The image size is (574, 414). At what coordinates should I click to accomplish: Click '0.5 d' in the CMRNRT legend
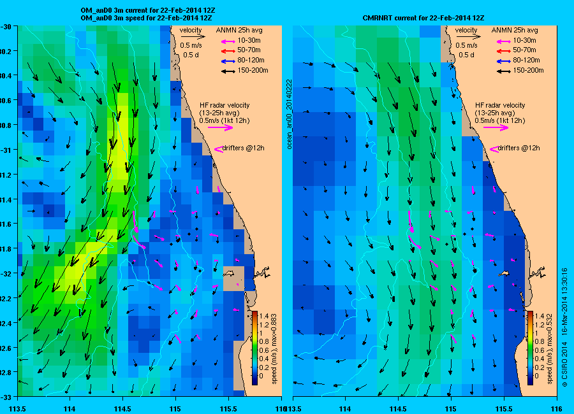click(x=467, y=55)
